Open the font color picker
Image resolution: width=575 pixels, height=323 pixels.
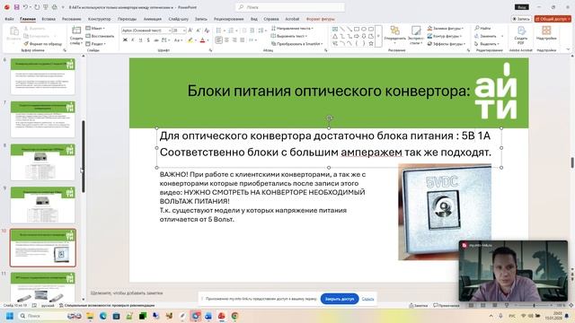[x=208, y=40]
